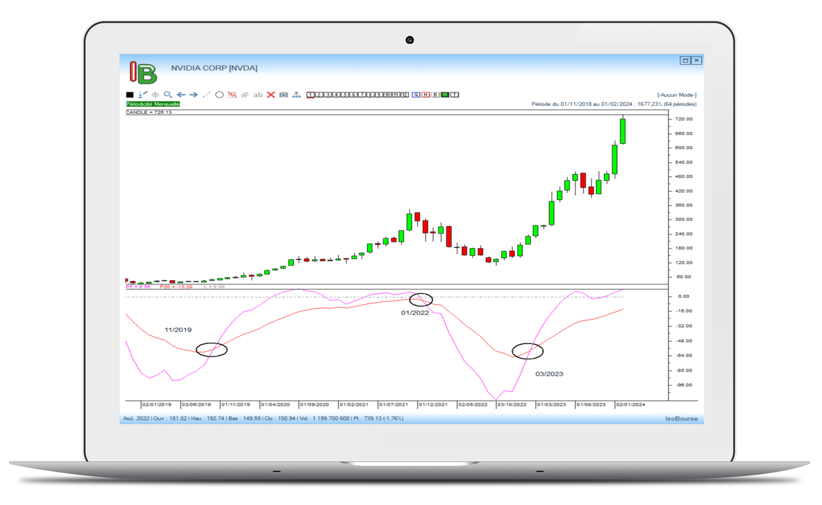Click the [-Aucun Mode-] label
Screen dimensions: 822x505
click(x=677, y=95)
